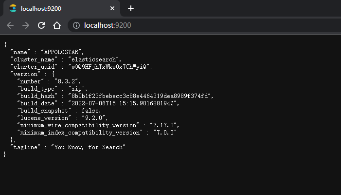341x195 pixels.
Task: Go back using the back arrow
Action: pos(10,25)
